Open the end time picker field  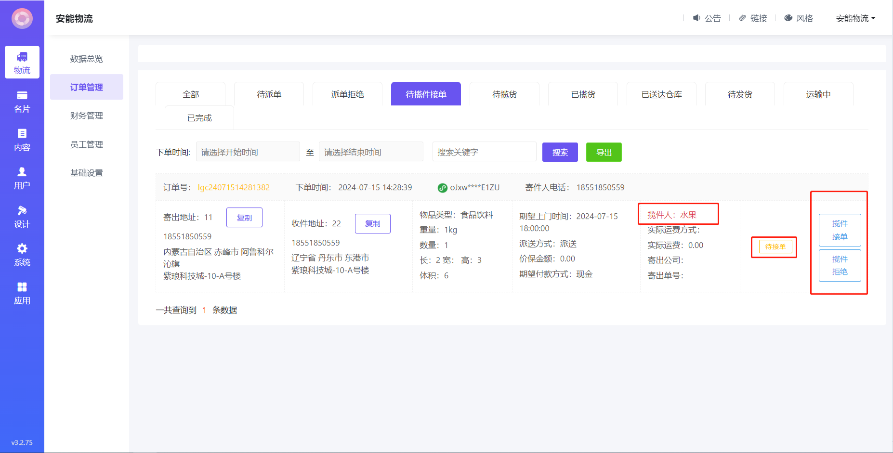pyautogui.click(x=371, y=152)
